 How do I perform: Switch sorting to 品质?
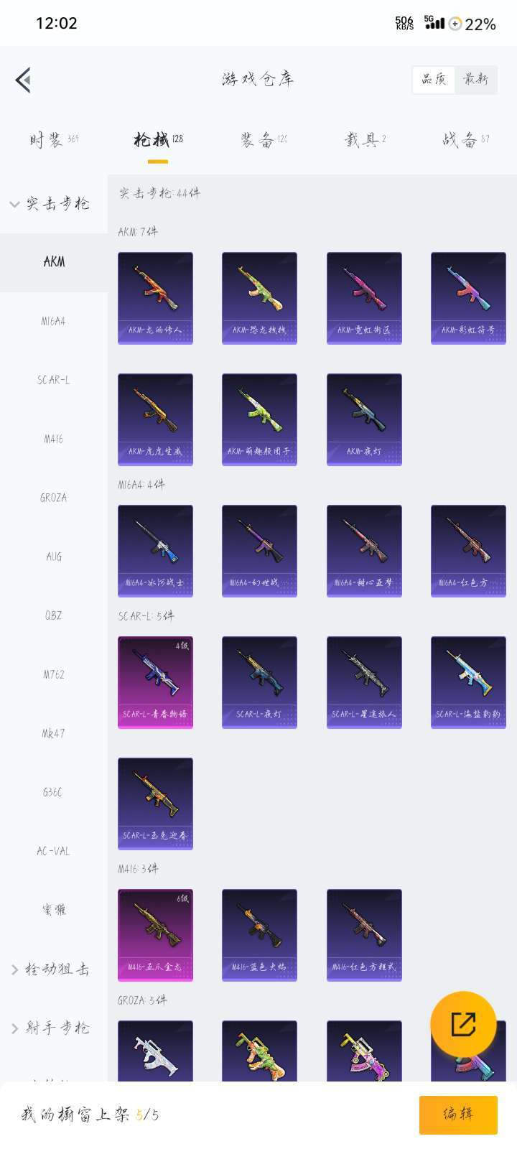[x=434, y=80]
